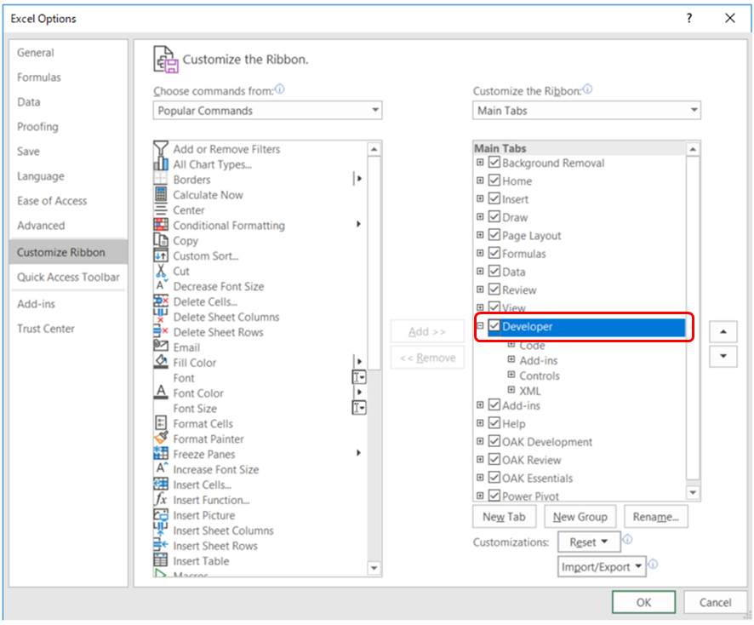
Task: Click the Delete Sheet Columns icon
Action: click(x=161, y=317)
